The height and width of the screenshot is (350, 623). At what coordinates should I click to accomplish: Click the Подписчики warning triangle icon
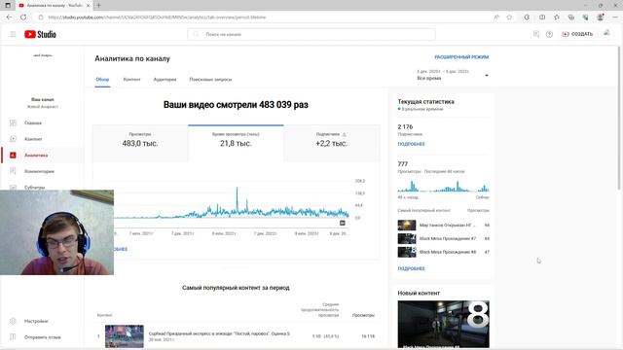[x=345, y=134]
